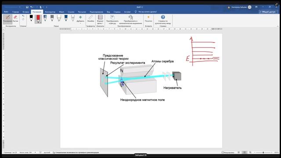The image size is (281, 158).
Task: Open the Help (Справка) ribbon tab
Action: [117, 12]
